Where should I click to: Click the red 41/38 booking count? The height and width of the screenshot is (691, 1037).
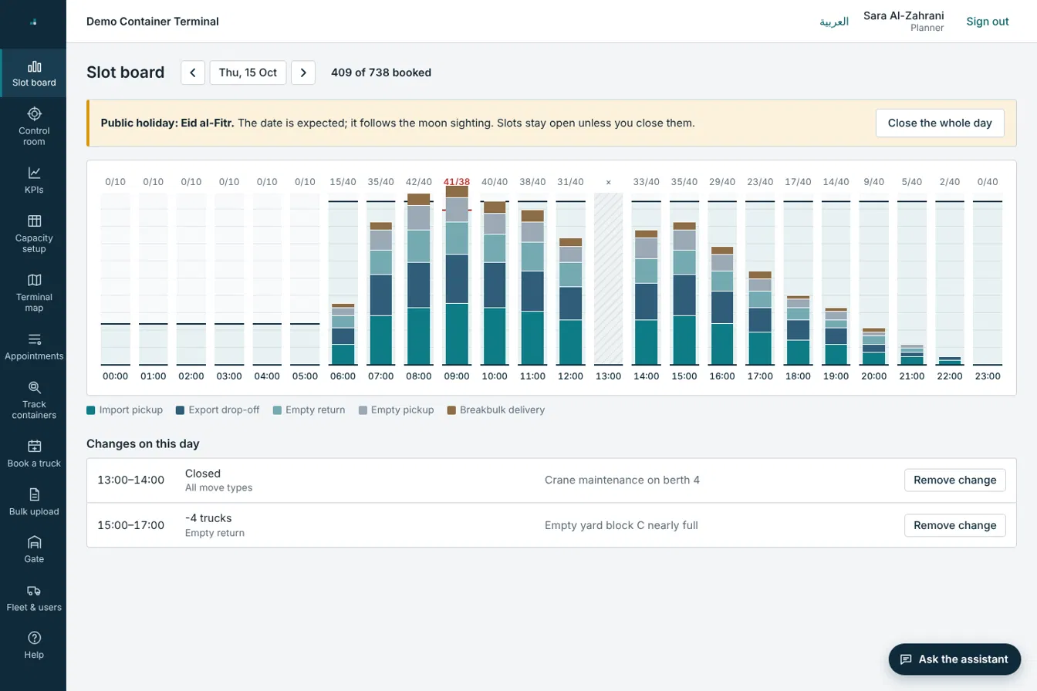tap(457, 182)
